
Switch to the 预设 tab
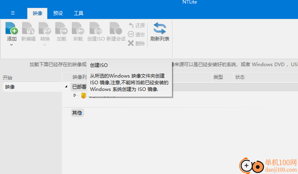point(58,13)
